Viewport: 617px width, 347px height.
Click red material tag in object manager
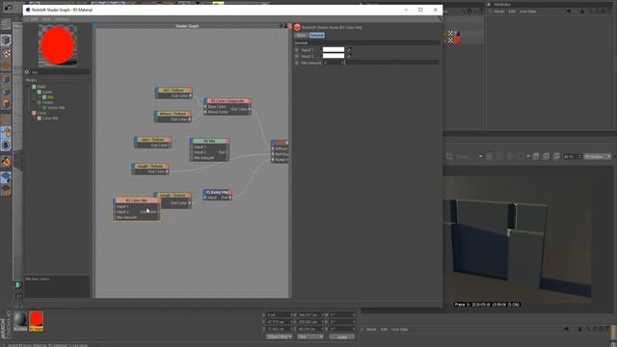[457, 40]
